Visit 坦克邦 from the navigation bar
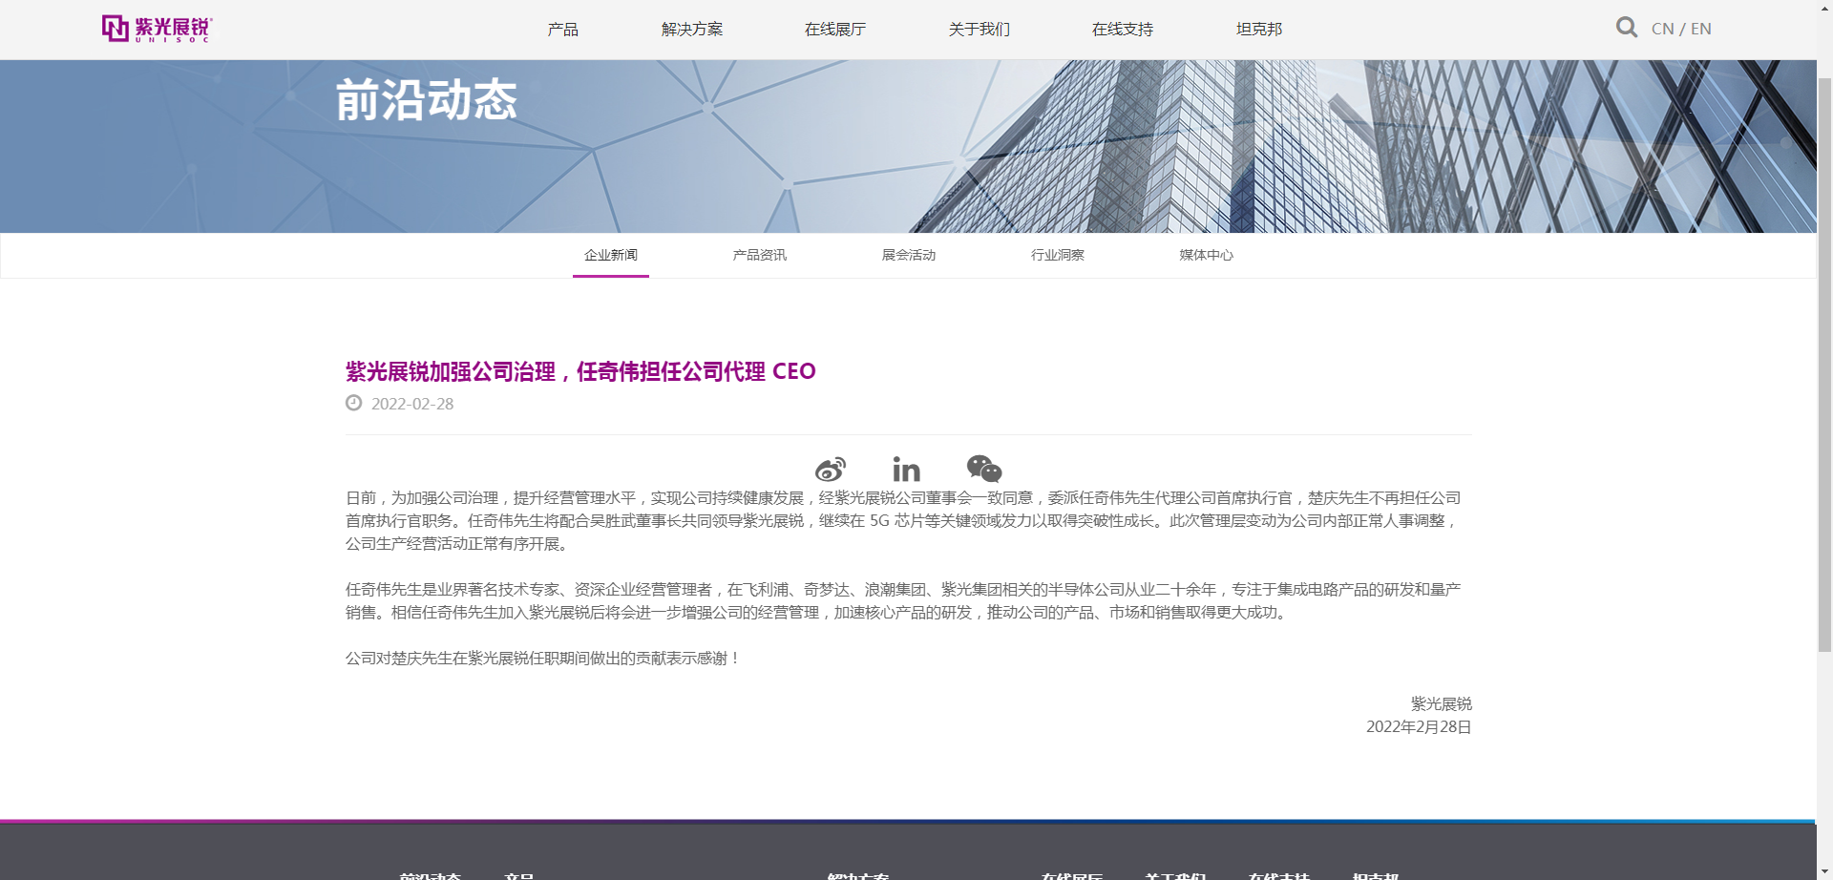1833x880 pixels. [x=1258, y=30]
